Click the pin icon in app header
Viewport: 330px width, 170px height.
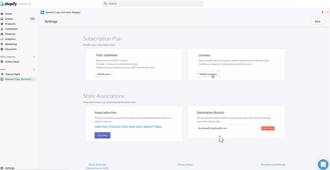click(x=322, y=12)
